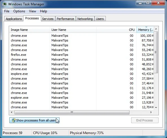Click the 43,432 K memory value

point(148,74)
